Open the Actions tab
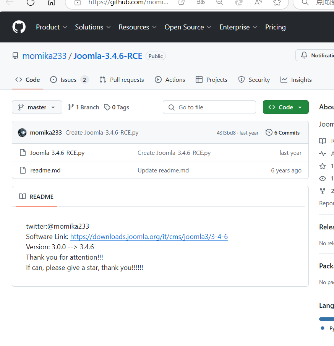This screenshot has width=334, height=346. (170, 80)
